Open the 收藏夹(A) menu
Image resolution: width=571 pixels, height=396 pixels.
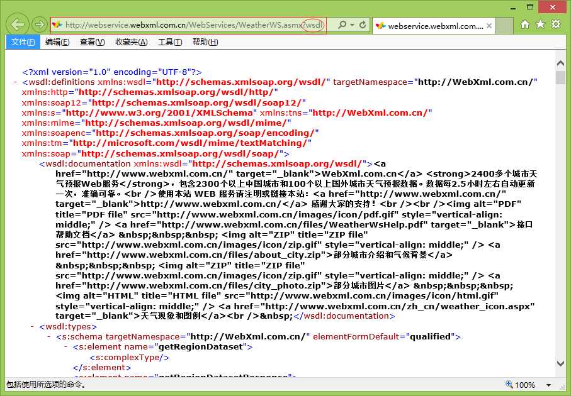(131, 42)
